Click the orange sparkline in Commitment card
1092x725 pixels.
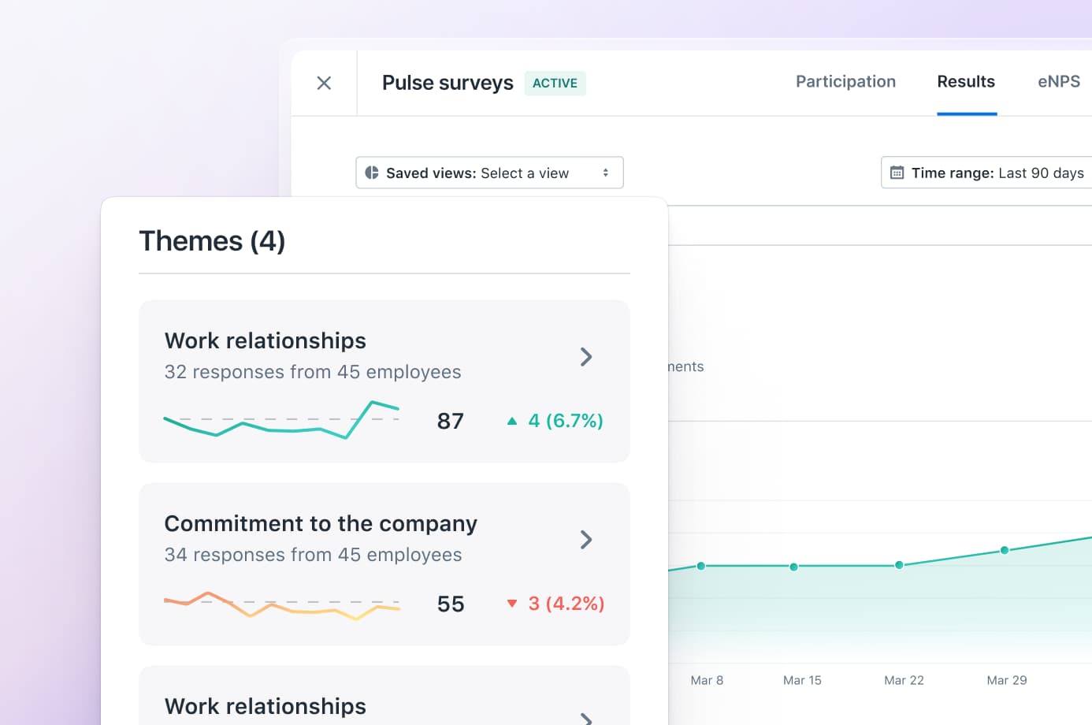click(x=281, y=605)
